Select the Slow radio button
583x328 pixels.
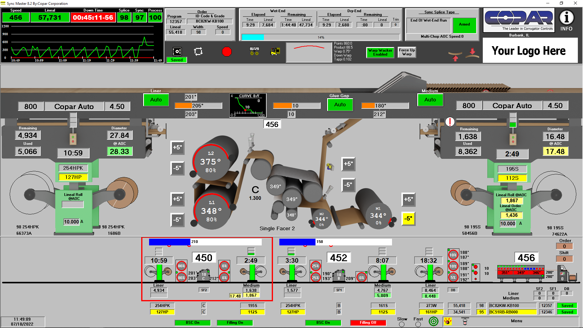402,324
